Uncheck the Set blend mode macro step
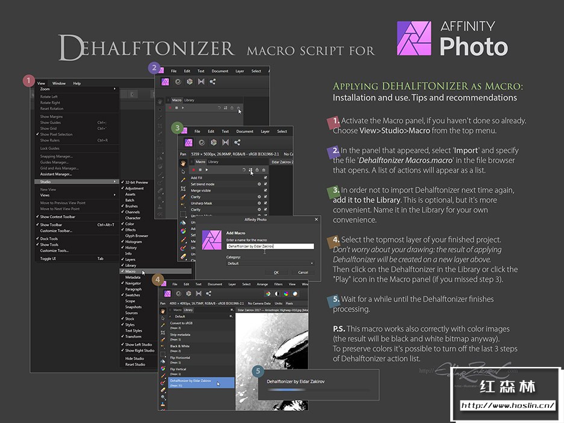Screen dimensions: 564x423 click(265, 184)
